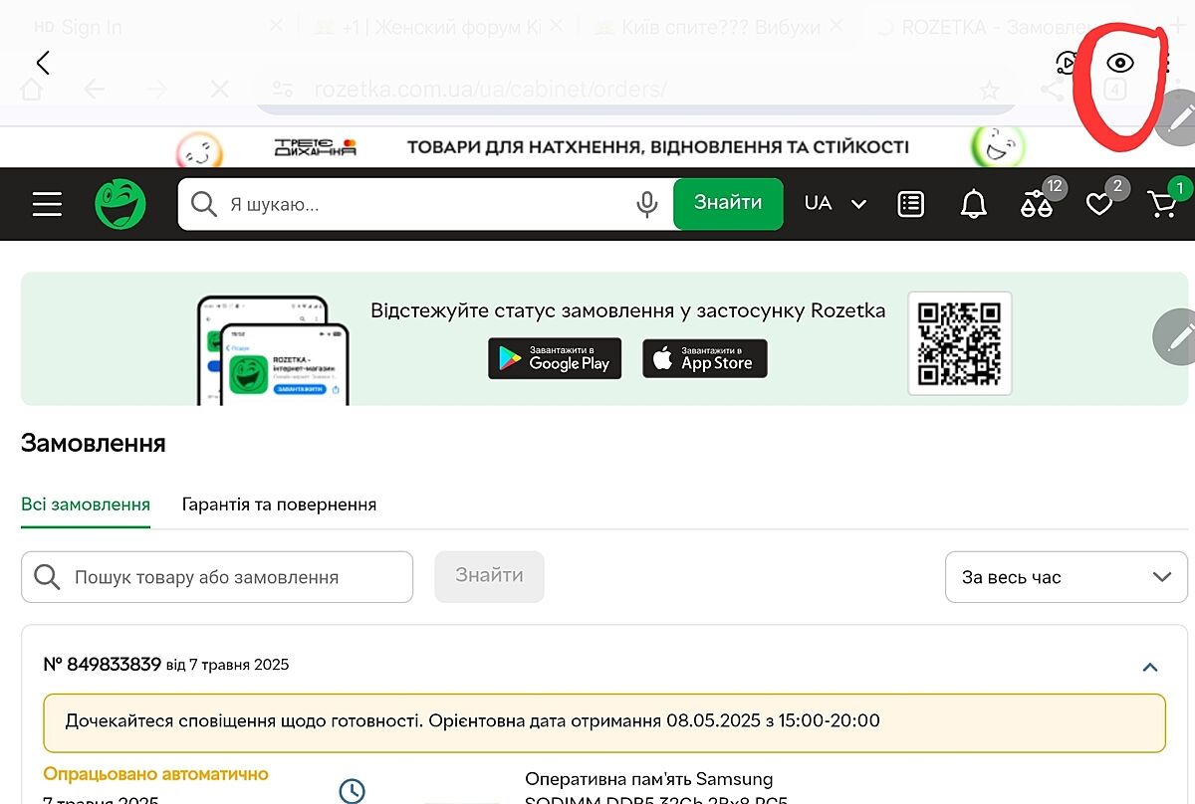Open the UA language dropdown
The height and width of the screenshot is (804, 1195).
coord(835,204)
